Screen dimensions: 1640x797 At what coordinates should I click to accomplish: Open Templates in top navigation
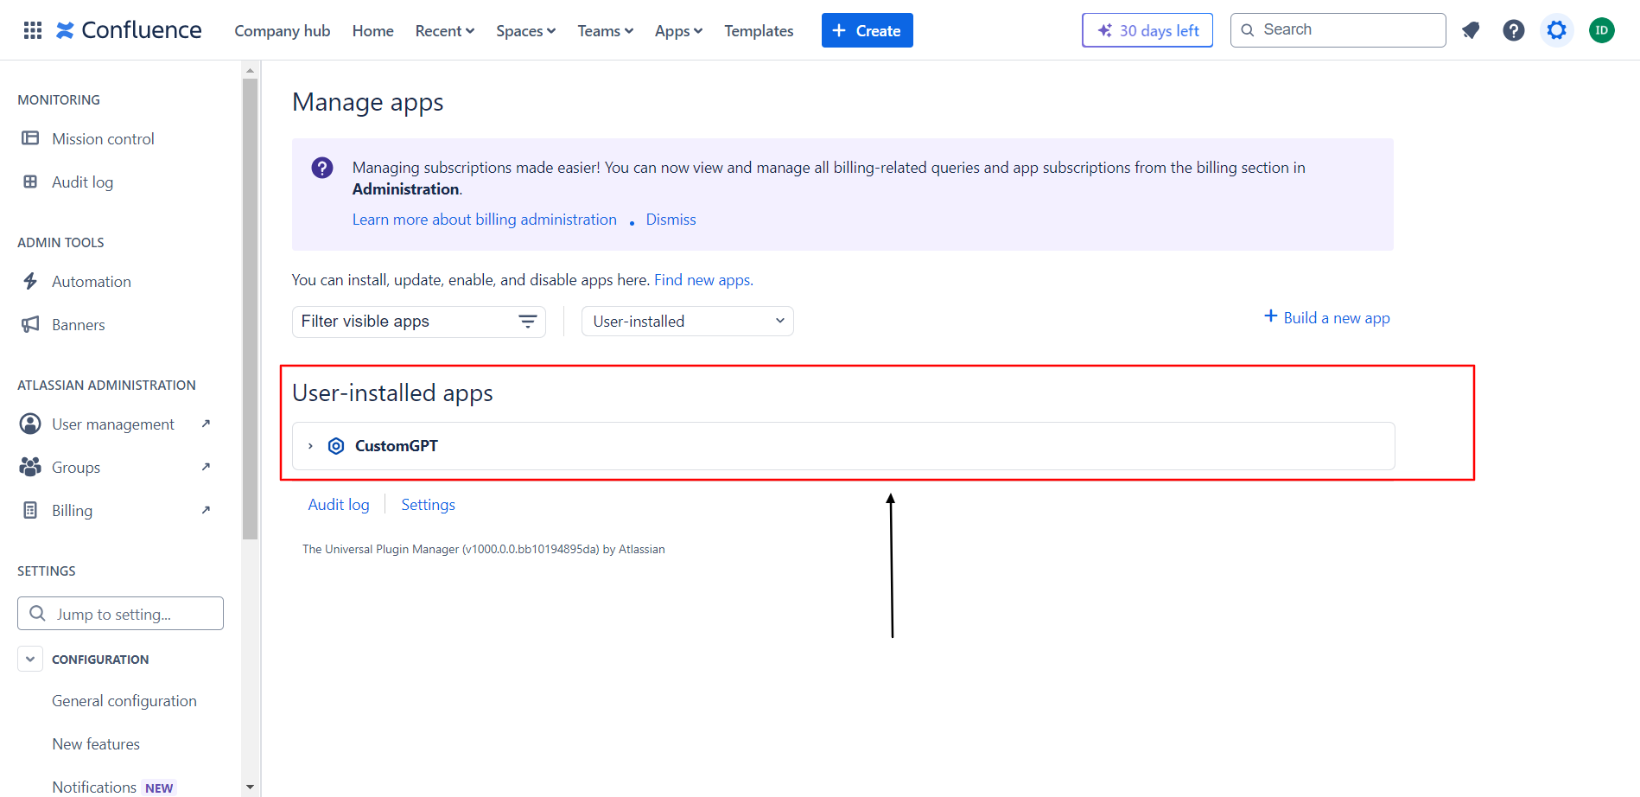(759, 31)
